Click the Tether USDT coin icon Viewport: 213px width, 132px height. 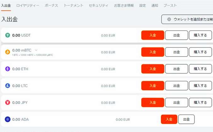click(x=8, y=35)
